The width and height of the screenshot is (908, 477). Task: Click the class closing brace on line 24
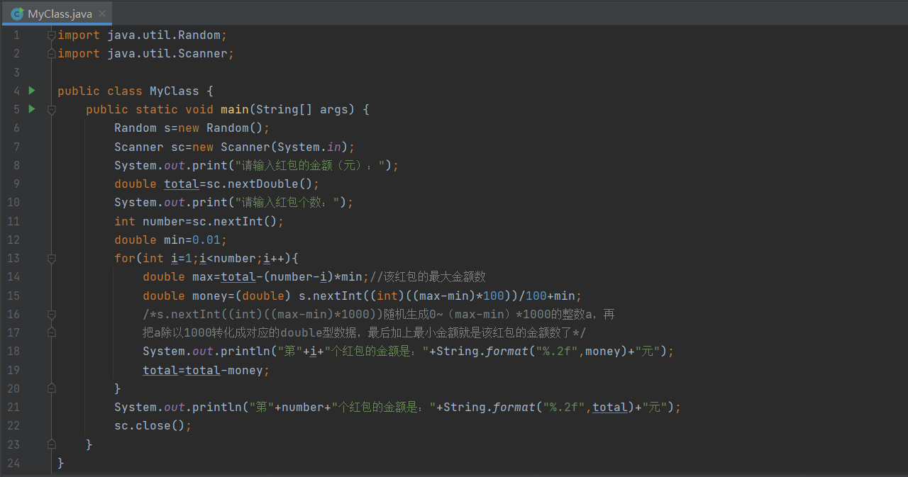[x=61, y=463]
